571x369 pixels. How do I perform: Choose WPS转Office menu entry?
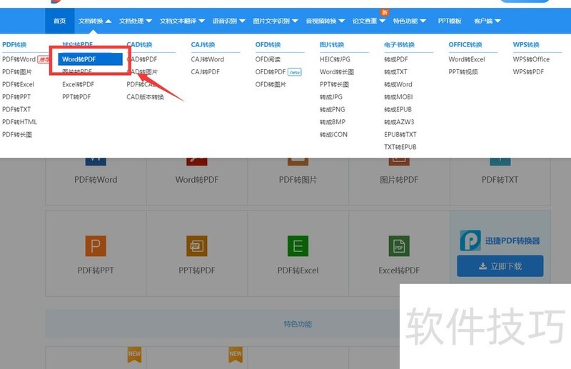coord(531,59)
